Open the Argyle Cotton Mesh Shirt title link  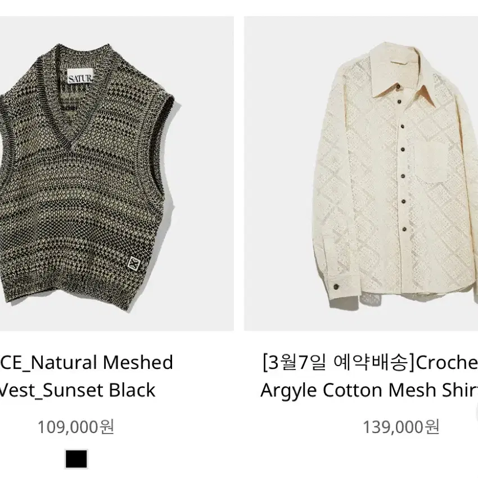click(x=369, y=376)
